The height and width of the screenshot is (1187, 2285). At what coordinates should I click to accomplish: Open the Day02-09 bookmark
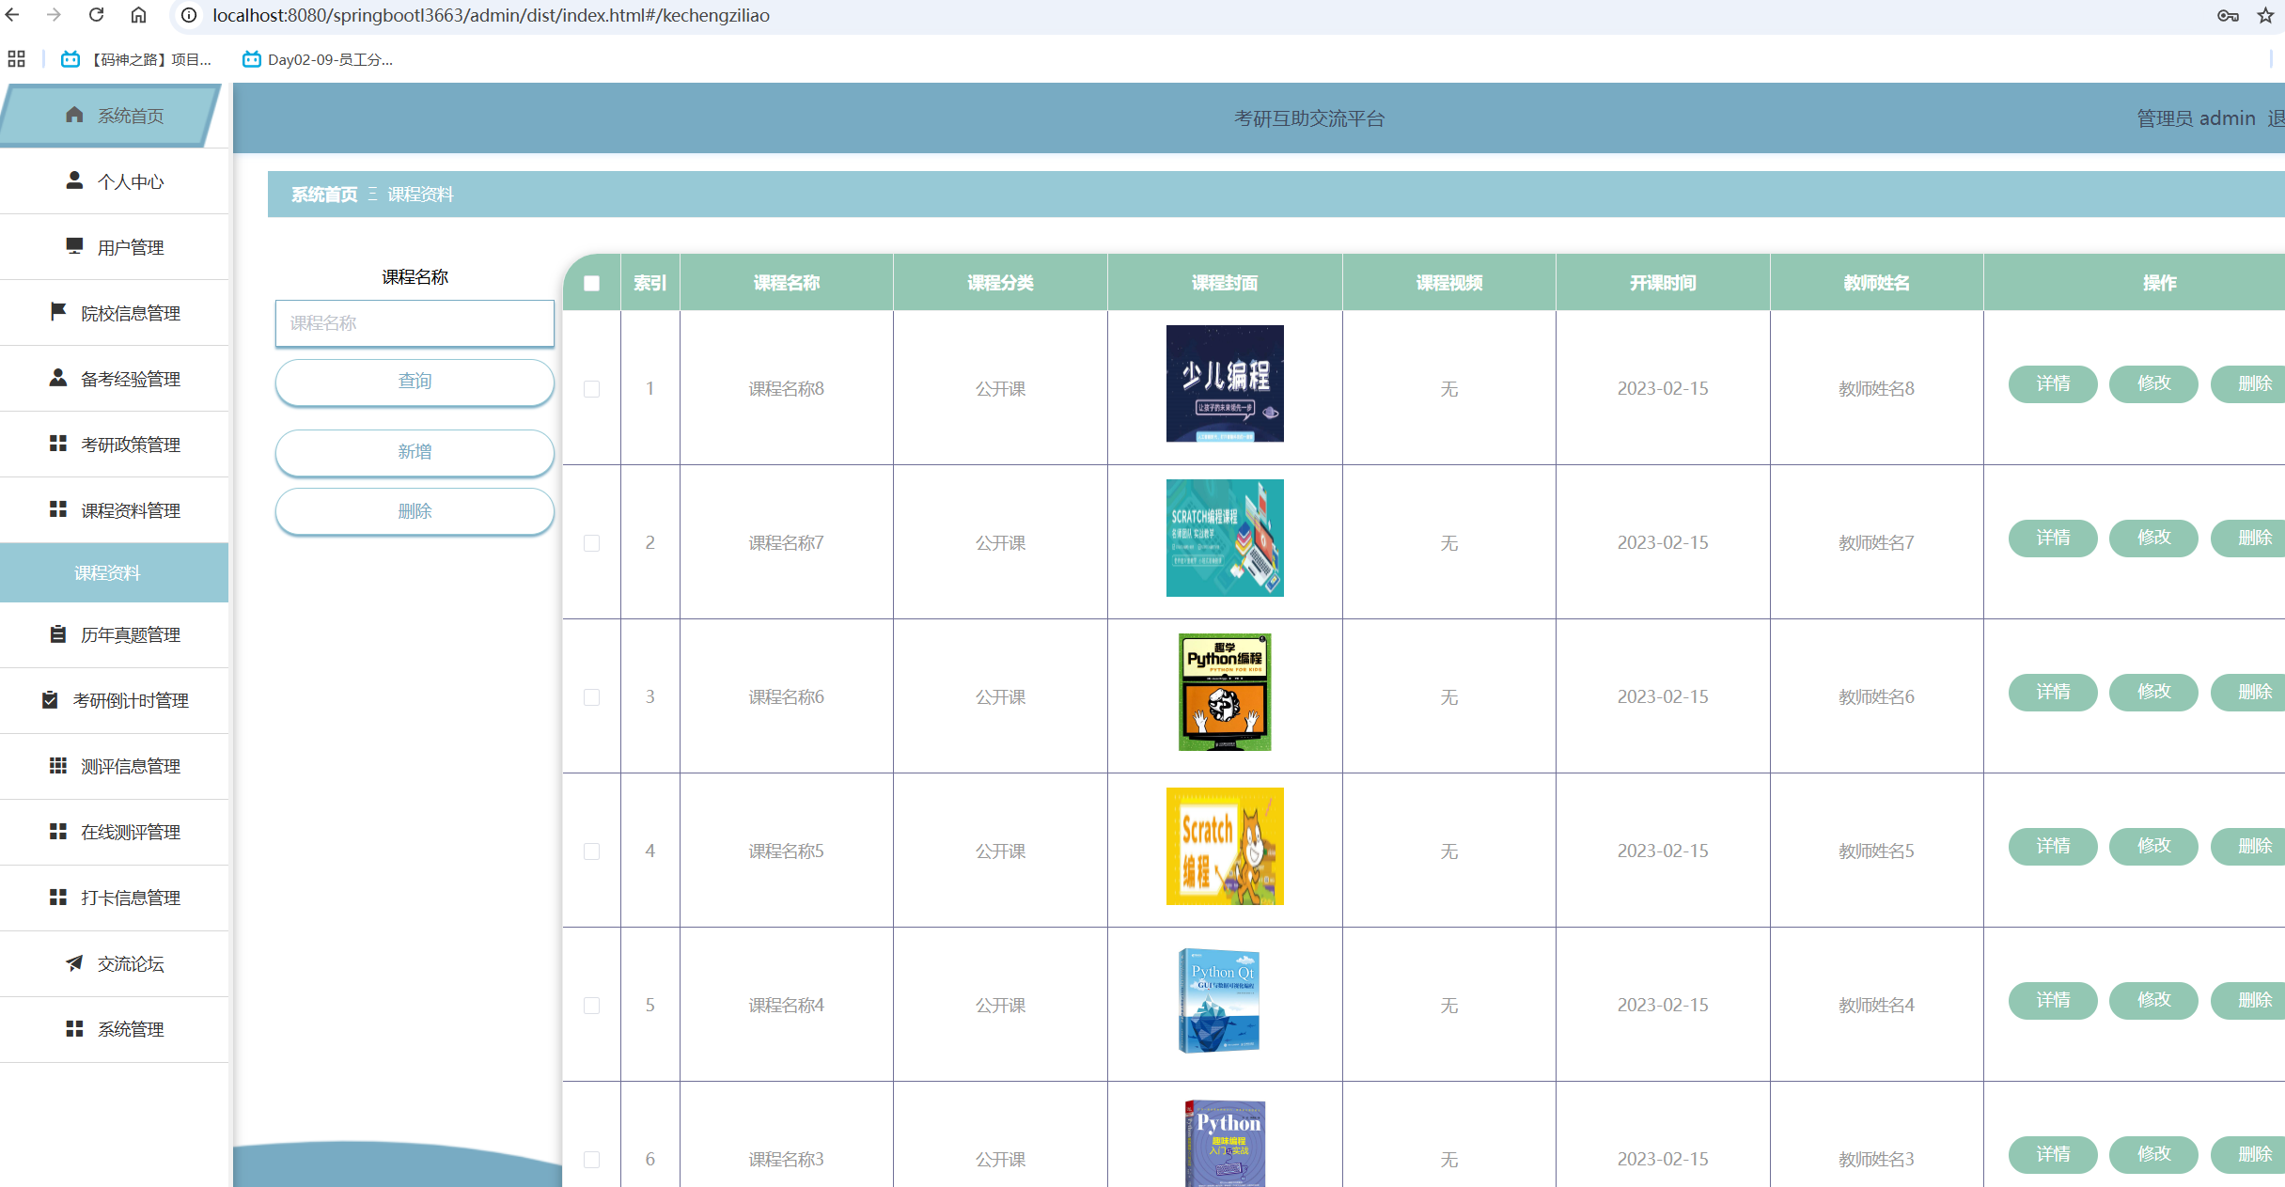coord(318,59)
